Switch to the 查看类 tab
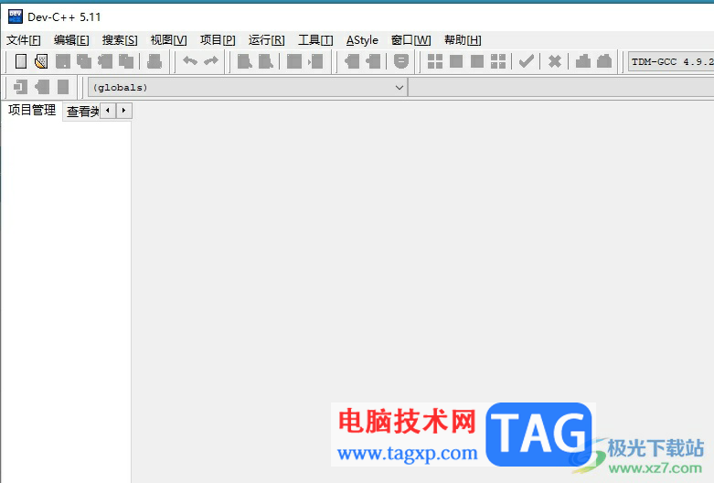Screen dimensions: 714x483 click(82, 112)
